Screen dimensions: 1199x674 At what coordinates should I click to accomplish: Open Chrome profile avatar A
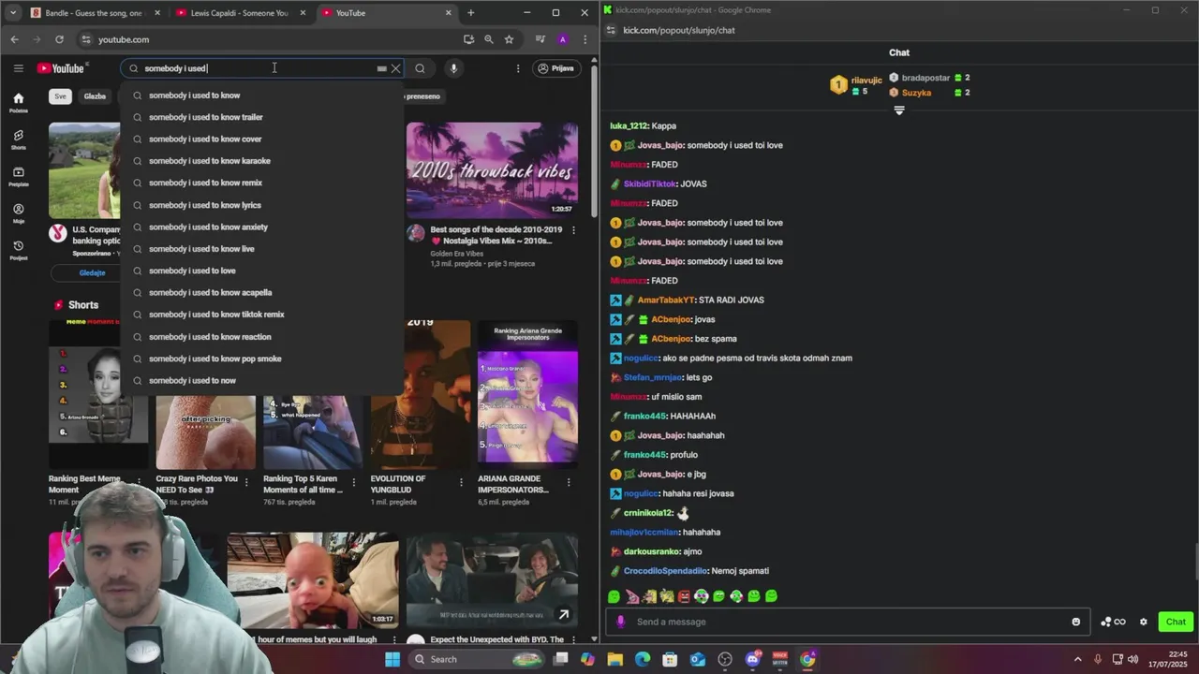562,39
